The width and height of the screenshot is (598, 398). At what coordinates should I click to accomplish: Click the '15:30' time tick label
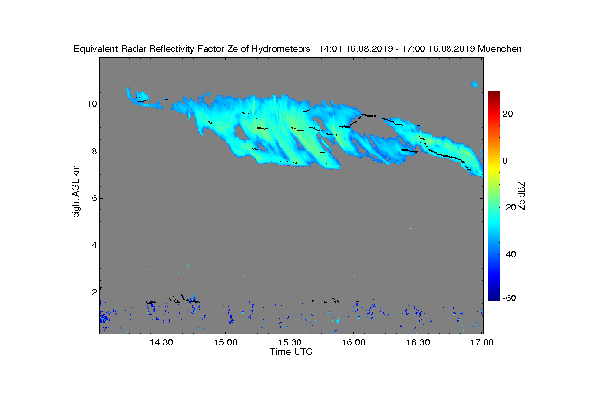[x=290, y=343]
